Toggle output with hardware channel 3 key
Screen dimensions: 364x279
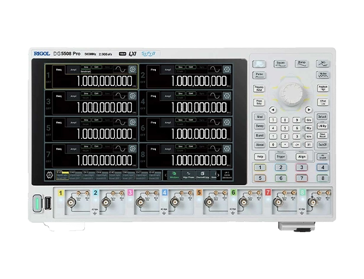(x=301, y=167)
